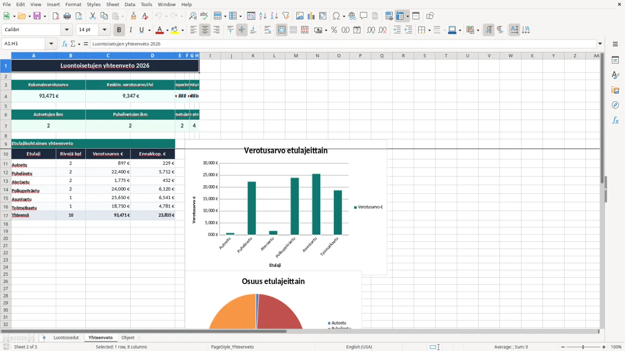Open the Styles panel in the sidebar
Screen dimensions: 625x351
click(615, 75)
